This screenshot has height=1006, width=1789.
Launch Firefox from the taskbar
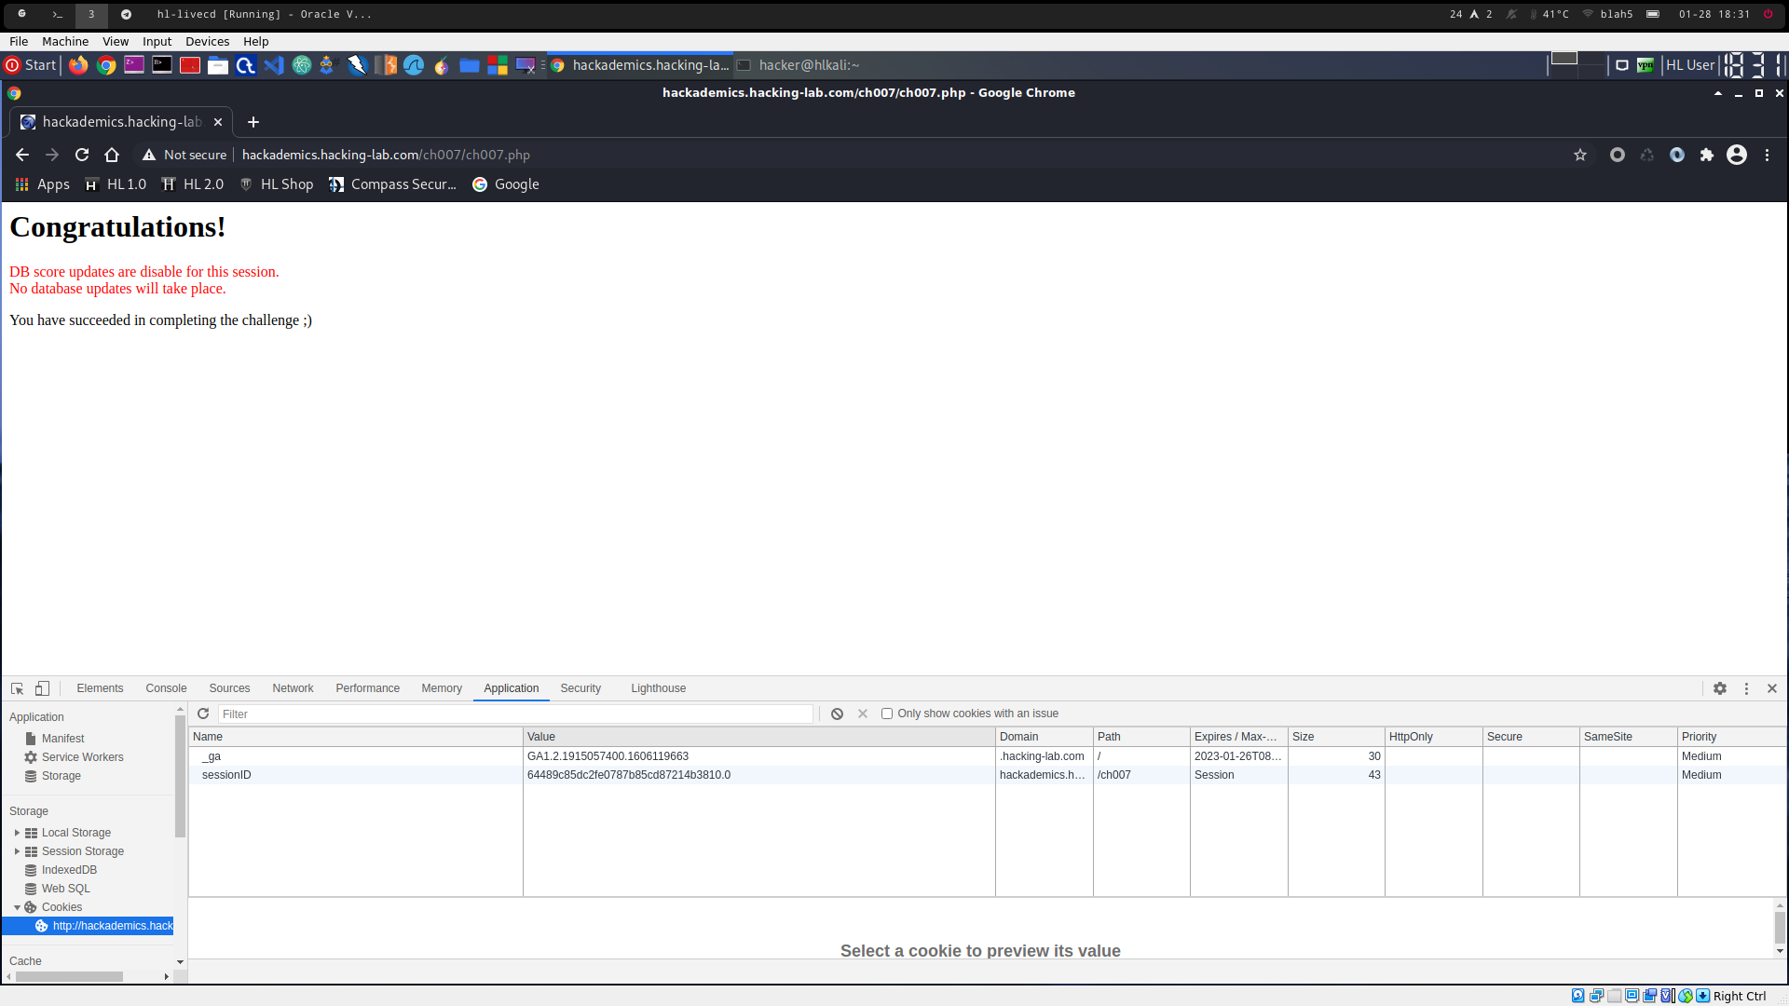78,65
